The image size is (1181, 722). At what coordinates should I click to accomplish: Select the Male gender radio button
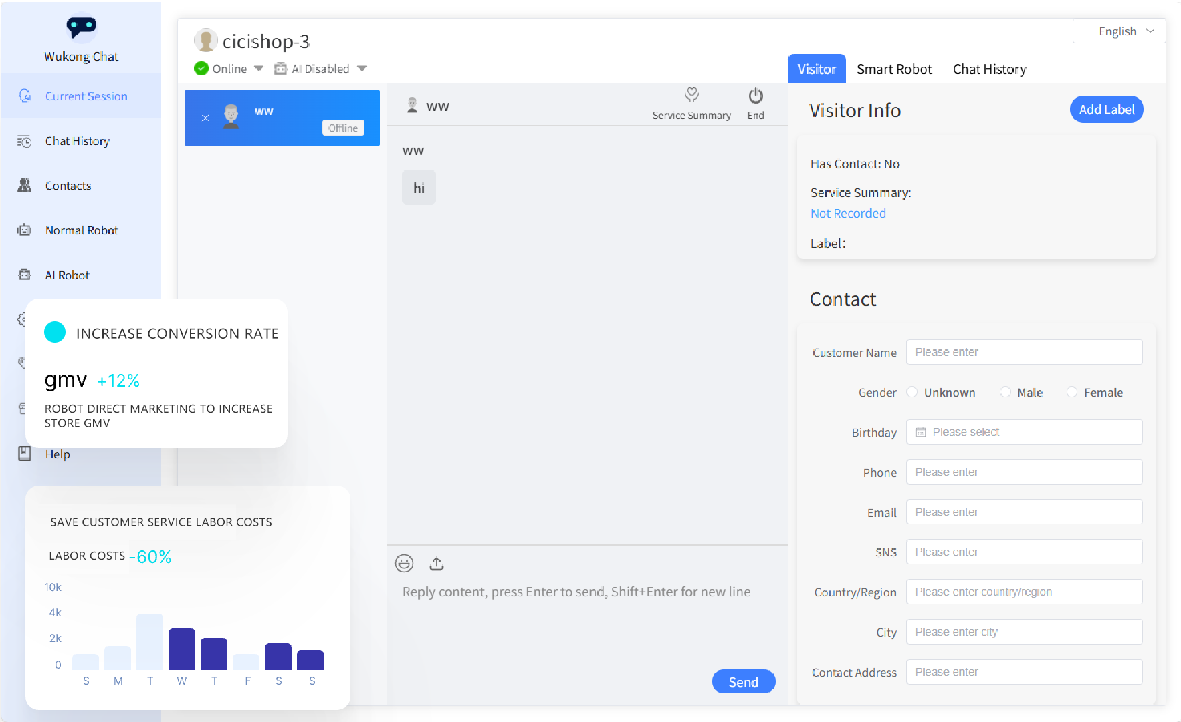[x=1006, y=392]
